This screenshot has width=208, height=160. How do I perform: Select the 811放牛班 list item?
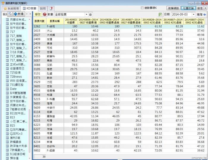(18, 113)
